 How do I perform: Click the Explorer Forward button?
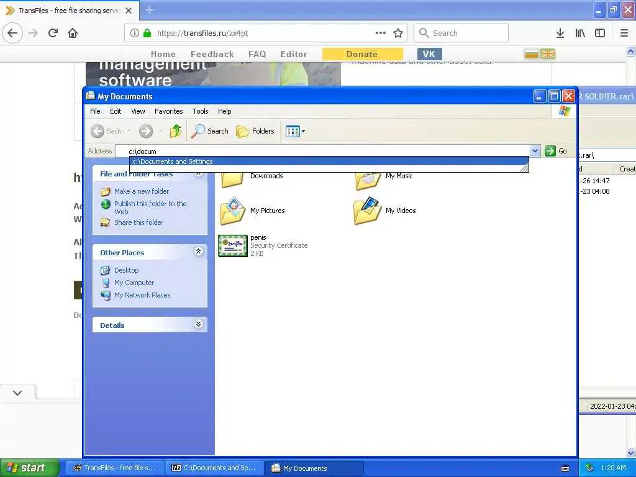click(x=146, y=131)
